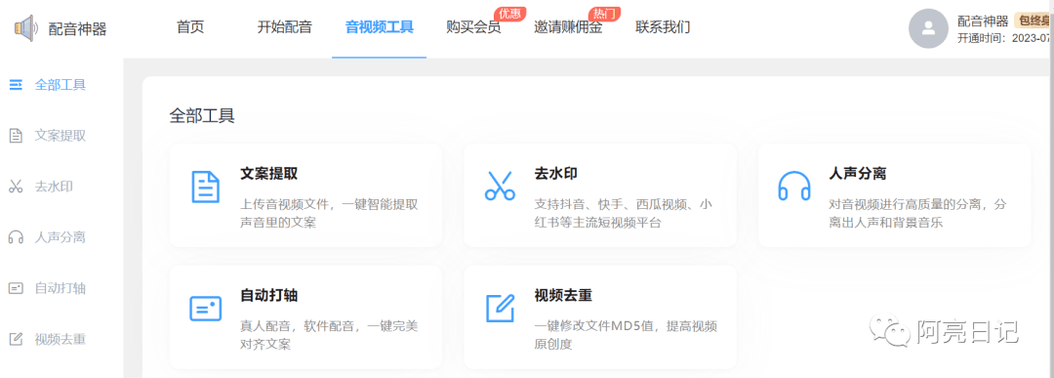Open the 去水印 card title
The image size is (1054, 378).
click(556, 174)
